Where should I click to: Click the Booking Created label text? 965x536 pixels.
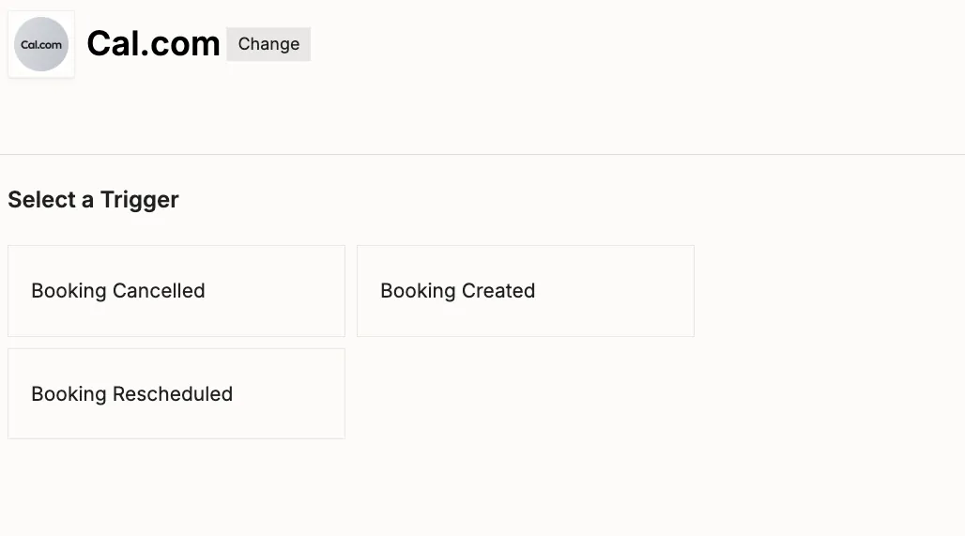point(457,291)
